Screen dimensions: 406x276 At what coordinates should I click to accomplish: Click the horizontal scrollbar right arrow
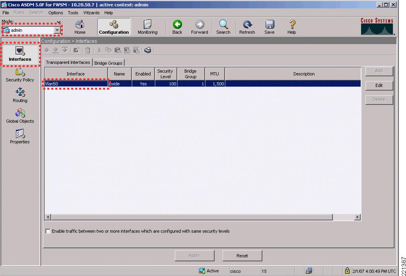(x=357, y=217)
